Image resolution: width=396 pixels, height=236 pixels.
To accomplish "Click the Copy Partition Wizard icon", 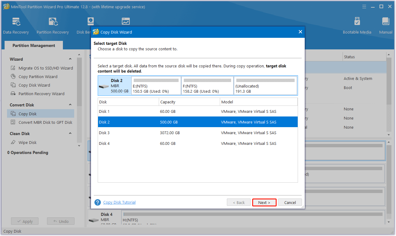I will tap(13, 77).
